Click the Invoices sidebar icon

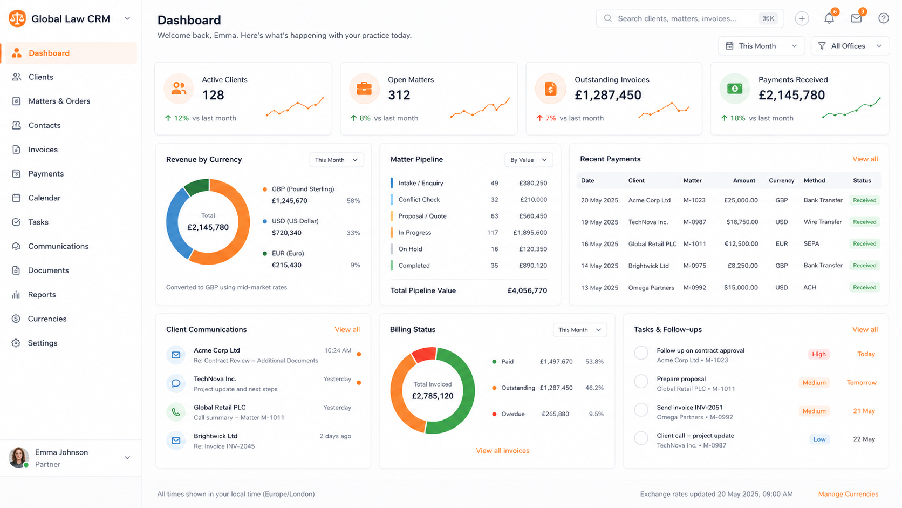[x=16, y=150]
